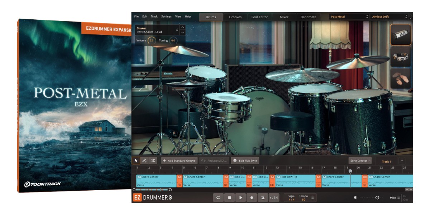Open the Help menu

[x=188, y=16]
